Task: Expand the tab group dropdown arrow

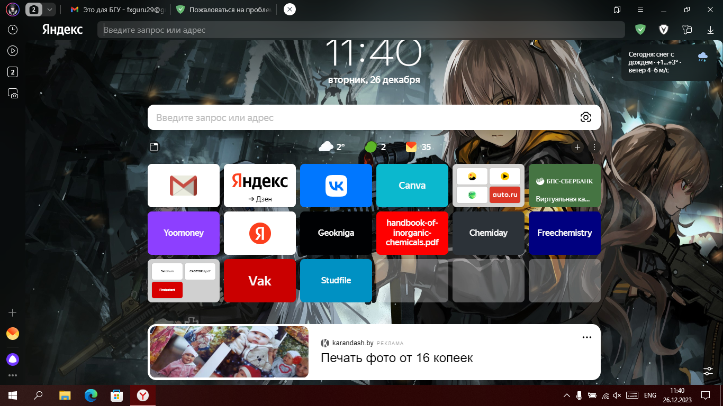Action: pyautogui.click(x=49, y=10)
